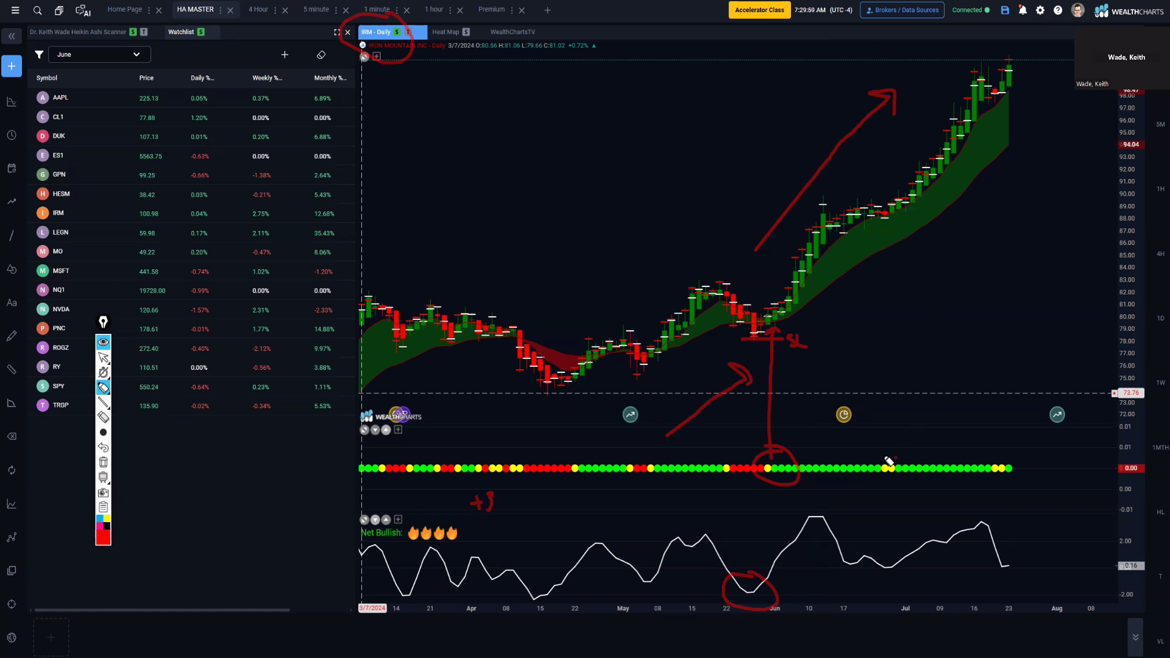Click the 3/7/2024 date marker on time axis
The image size is (1170, 658).
click(x=372, y=608)
